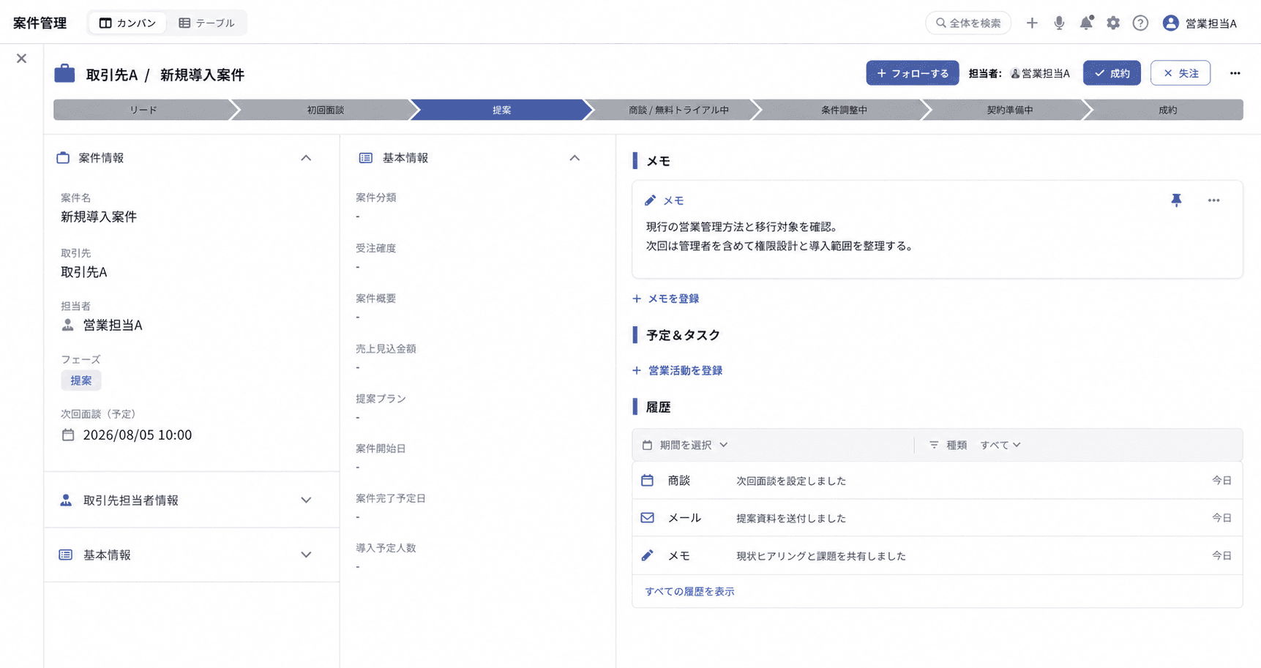The height and width of the screenshot is (668, 1261).
Task: Click the microphone icon in header
Action: (1058, 23)
